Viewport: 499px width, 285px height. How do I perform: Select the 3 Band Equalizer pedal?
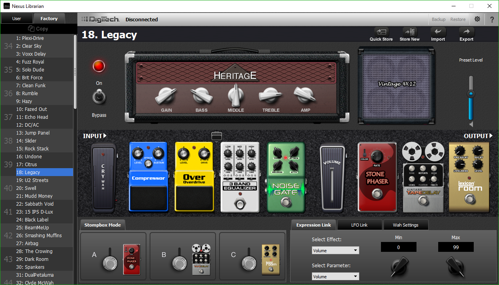tap(240, 177)
